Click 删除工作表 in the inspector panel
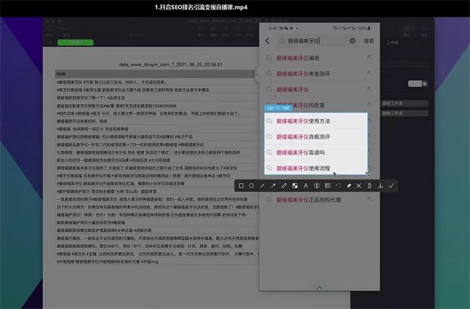Image resolution: width=470 pixels, height=309 pixels. coord(404,114)
